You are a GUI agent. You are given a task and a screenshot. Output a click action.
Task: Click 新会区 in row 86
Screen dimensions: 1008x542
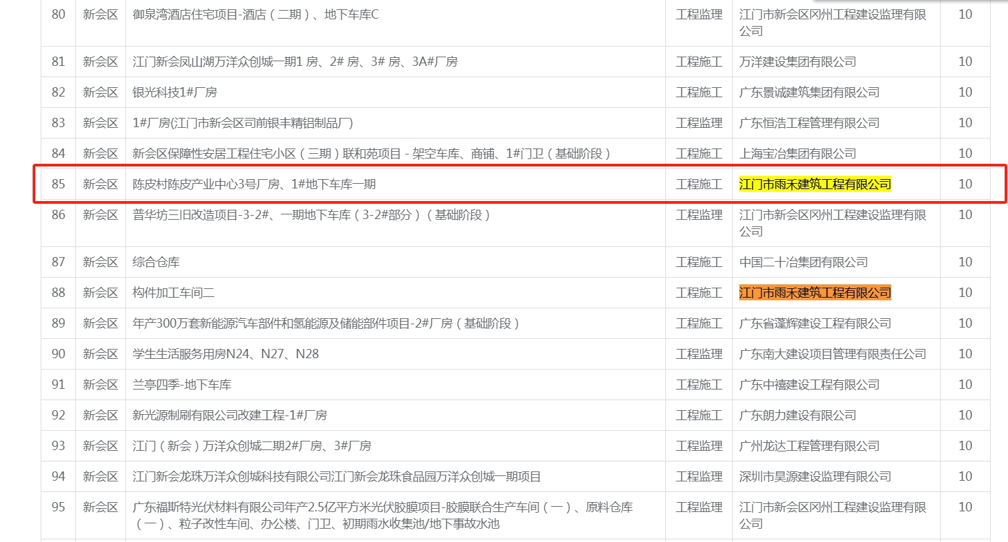[100, 215]
